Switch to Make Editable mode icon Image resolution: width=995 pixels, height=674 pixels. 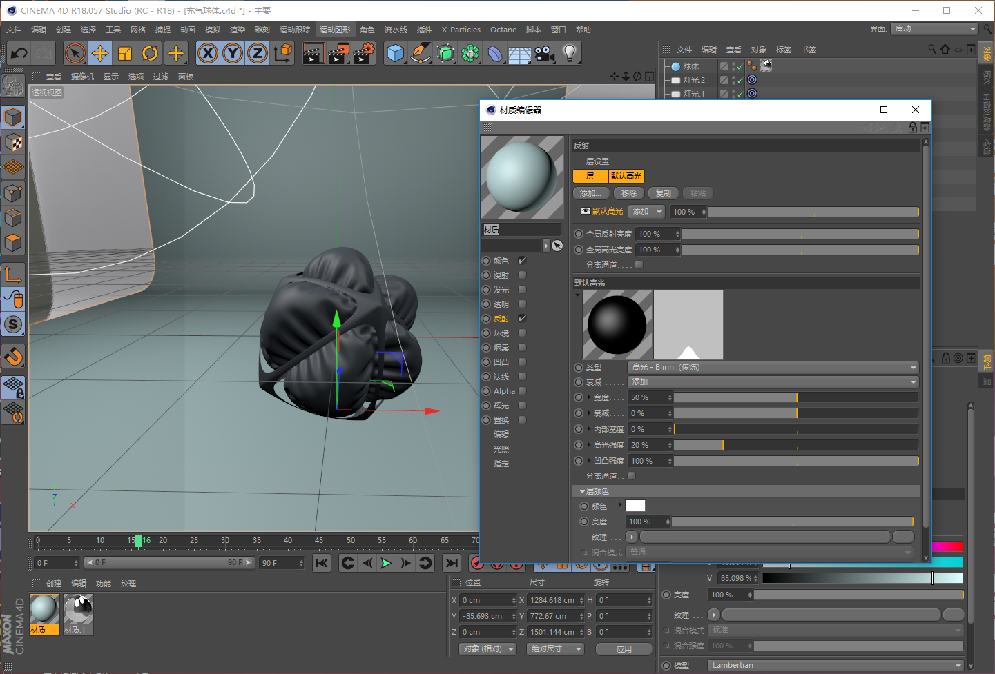tap(13, 86)
